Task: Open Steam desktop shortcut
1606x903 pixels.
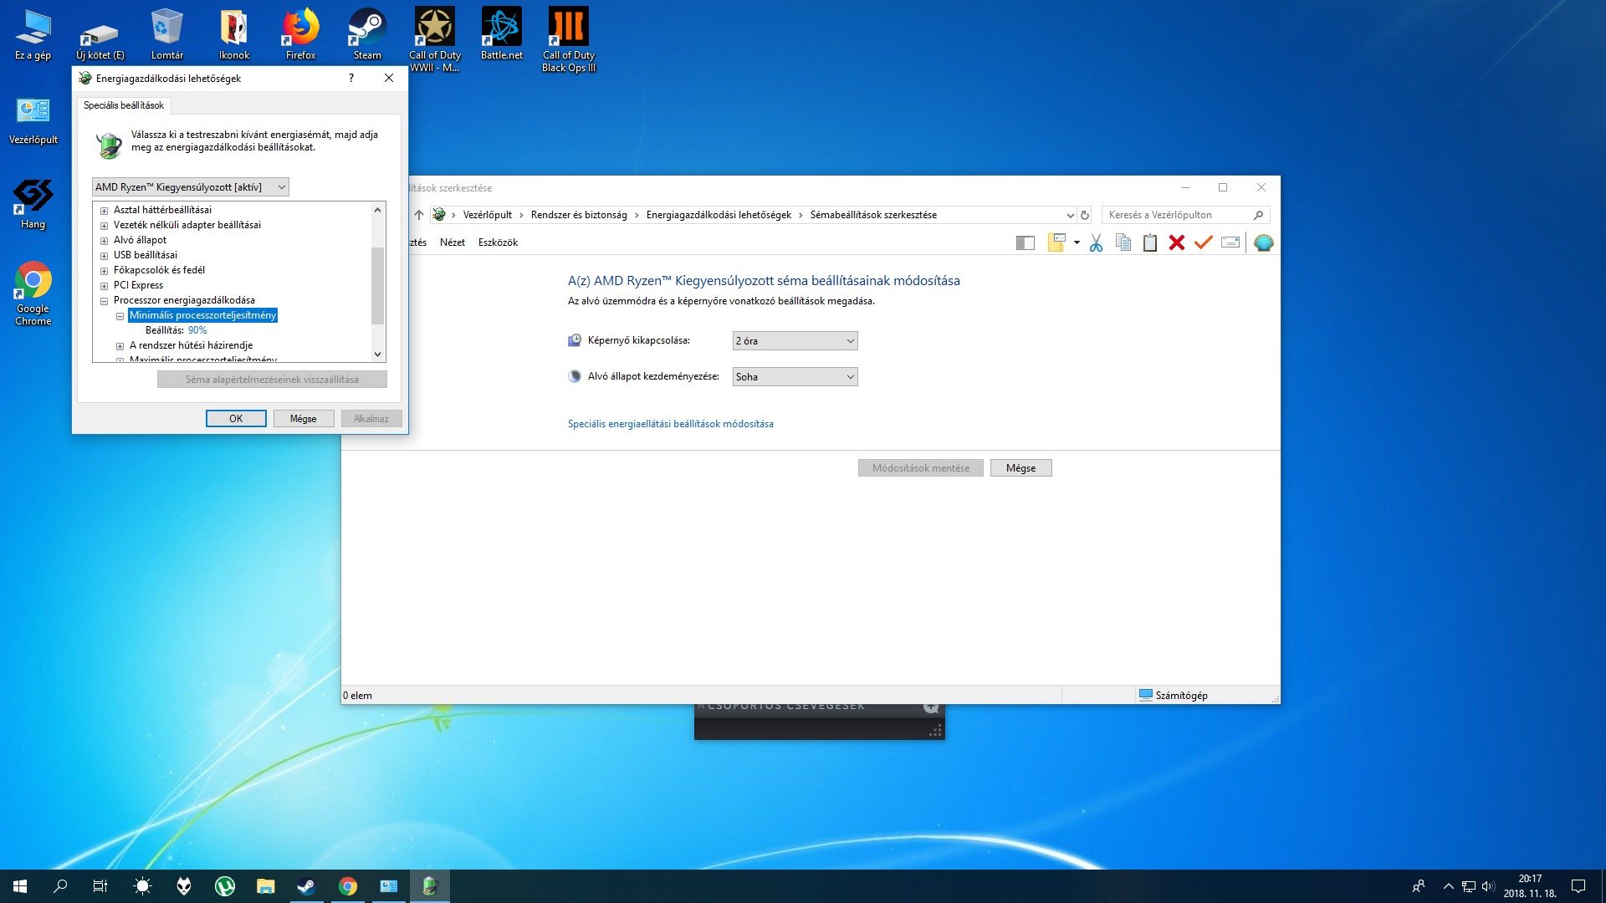Action: [367, 33]
